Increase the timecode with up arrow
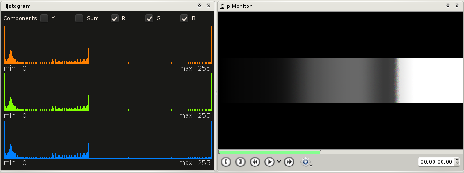 pos(457,160)
